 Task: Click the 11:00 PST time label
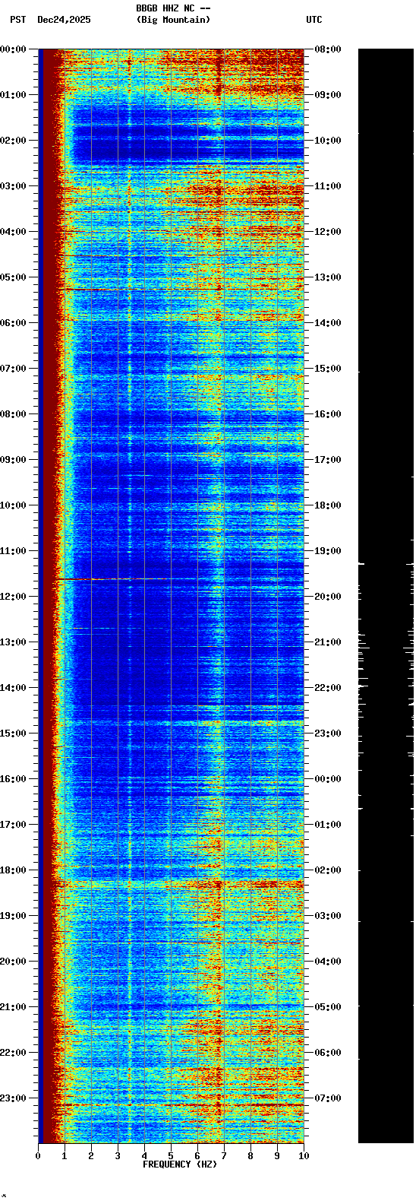tap(13, 551)
